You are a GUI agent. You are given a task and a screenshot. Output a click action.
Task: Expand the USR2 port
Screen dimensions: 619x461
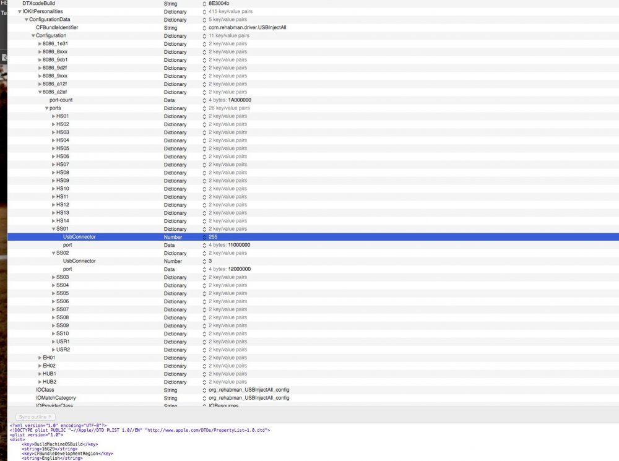tap(53, 350)
